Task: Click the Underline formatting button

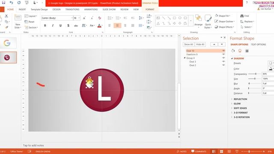Action: point(60,26)
